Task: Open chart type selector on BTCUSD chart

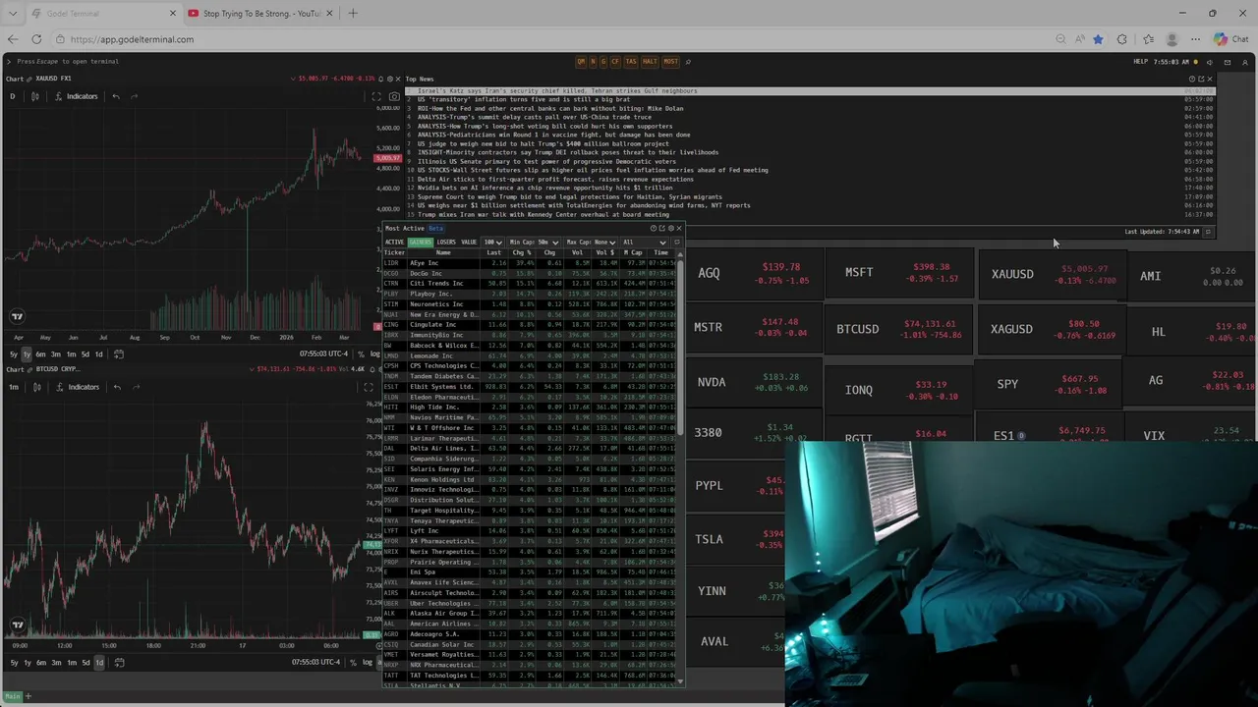Action: (36, 387)
